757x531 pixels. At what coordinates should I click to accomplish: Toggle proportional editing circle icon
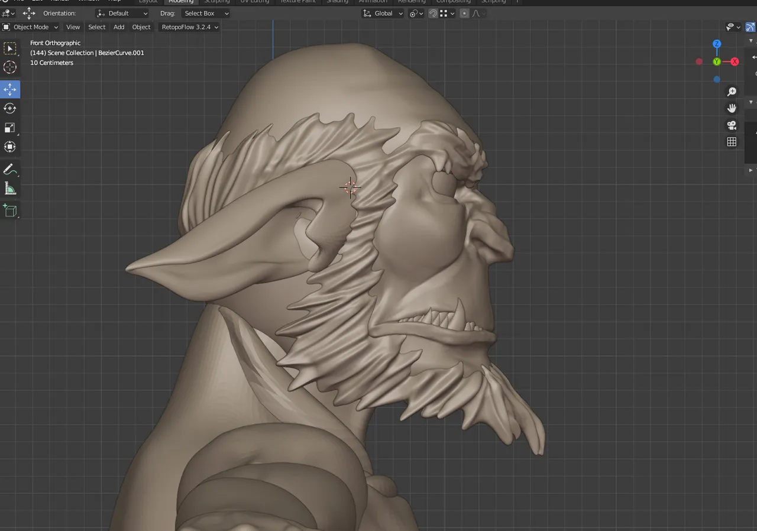[x=464, y=13]
